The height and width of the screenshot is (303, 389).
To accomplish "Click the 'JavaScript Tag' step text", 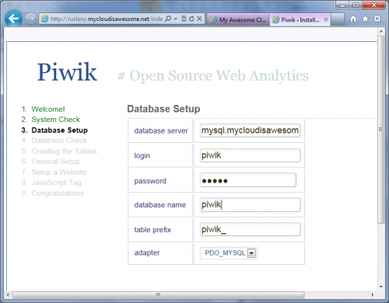I will (56, 183).
